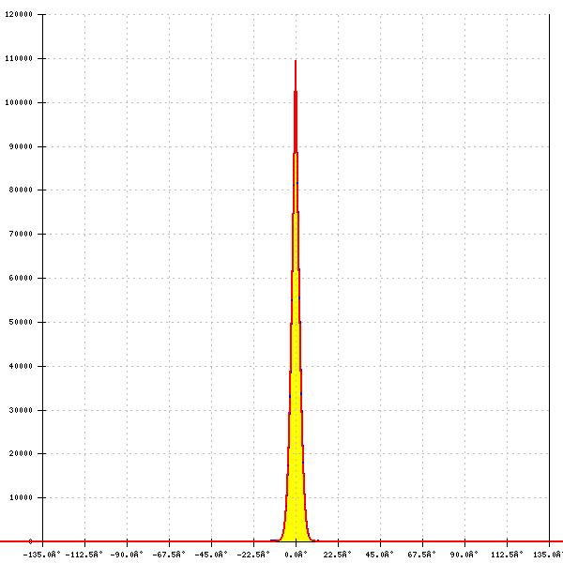This screenshot has height=563, width=563.
Task: Click the 60000 y-axis label
Action: coord(21,279)
